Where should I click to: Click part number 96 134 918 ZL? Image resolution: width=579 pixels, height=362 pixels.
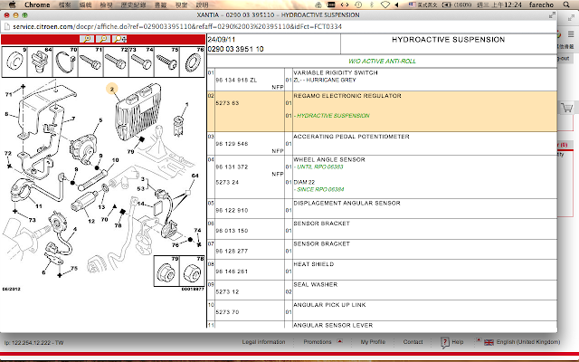[x=236, y=81]
